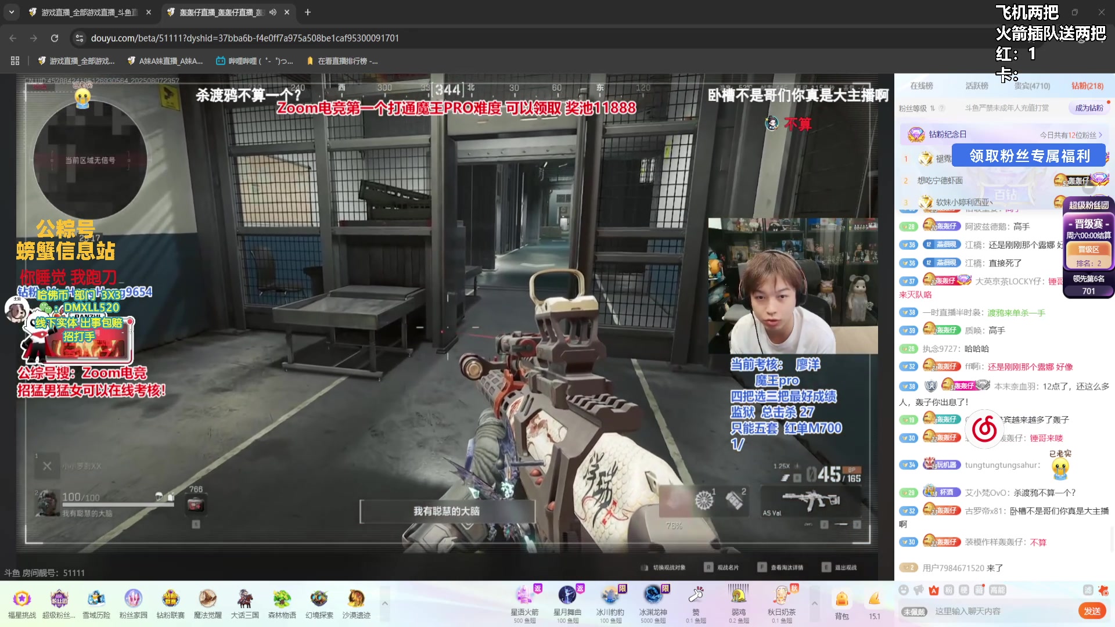Expand 今日共有12位粉丝 chevron
Screen dimensions: 1115x627
(x=1100, y=135)
